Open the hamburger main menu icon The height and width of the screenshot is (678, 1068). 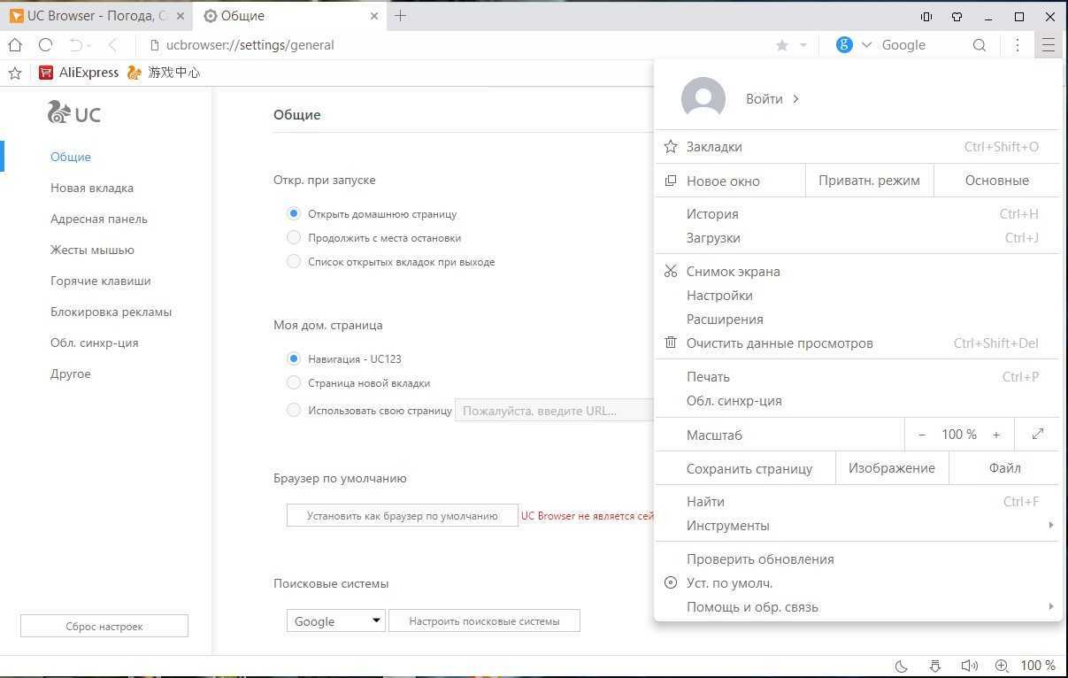(x=1048, y=45)
